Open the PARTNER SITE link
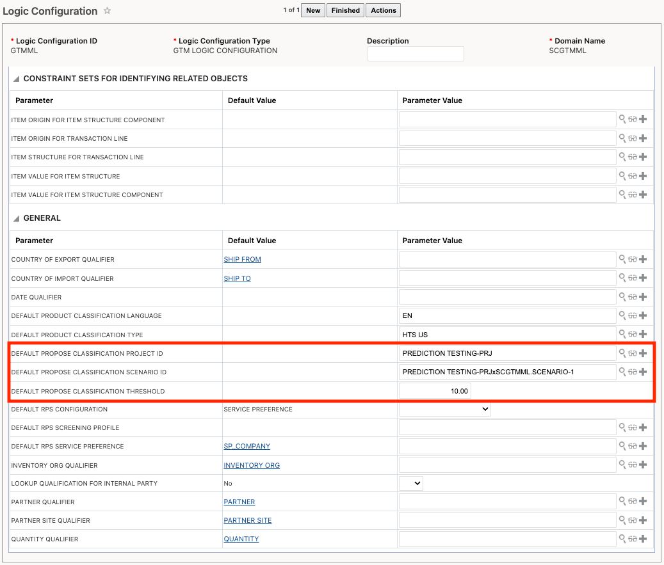664x565 pixels. click(248, 521)
